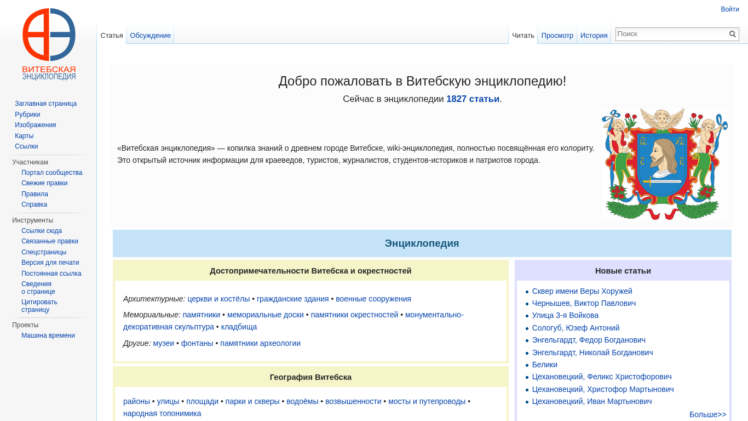Click the search magnifier icon
This screenshot has height=421, width=748.
pyautogui.click(x=732, y=34)
